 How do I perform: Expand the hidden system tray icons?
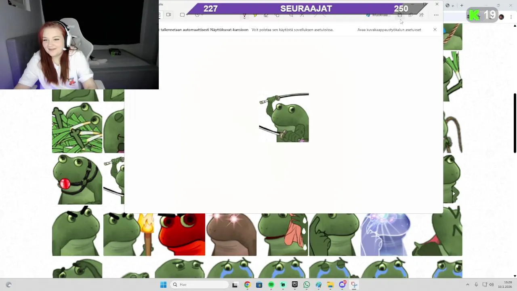tap(468, 285)
